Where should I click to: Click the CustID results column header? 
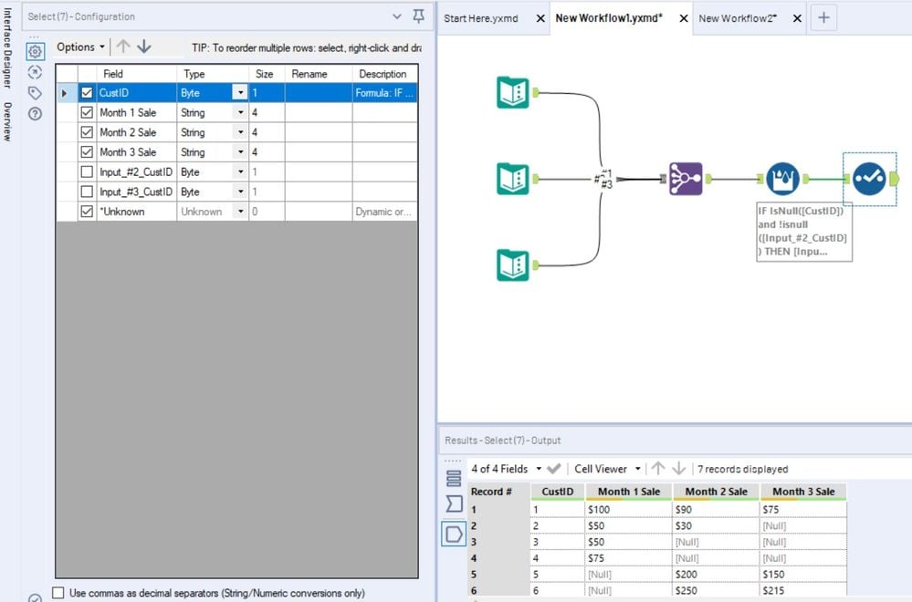(x=557, y=492)
